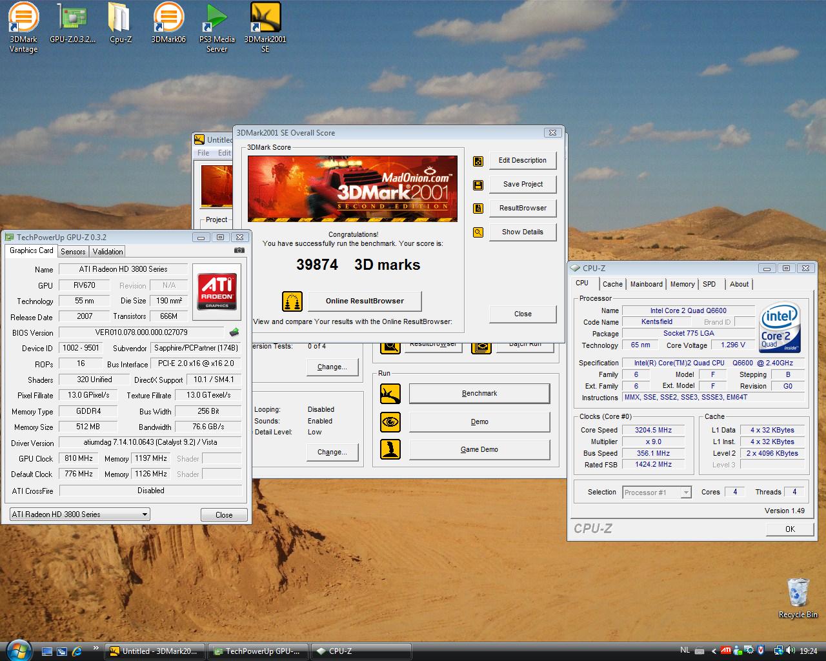
Task: Open the GPU-Z.0.3.2 desktop icon
Action: pos(72,23)
